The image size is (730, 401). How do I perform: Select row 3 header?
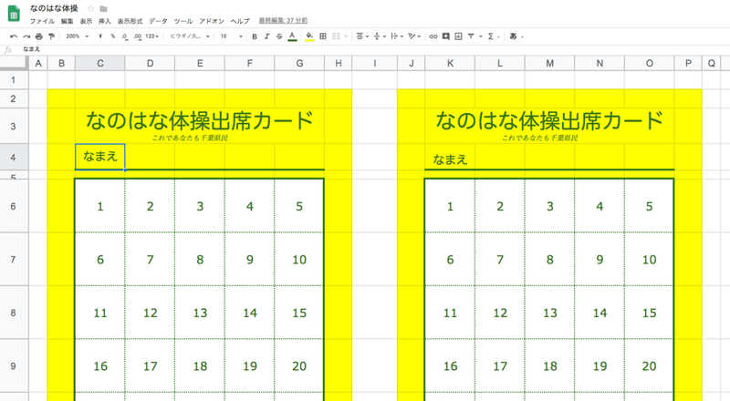[14, 126]
